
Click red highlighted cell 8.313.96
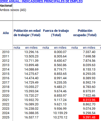(x=89, y=100)
